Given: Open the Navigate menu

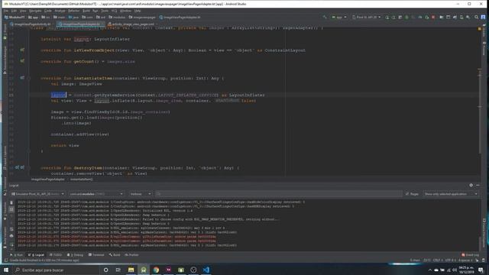Looking at the screenshot, I should [35, 11].
